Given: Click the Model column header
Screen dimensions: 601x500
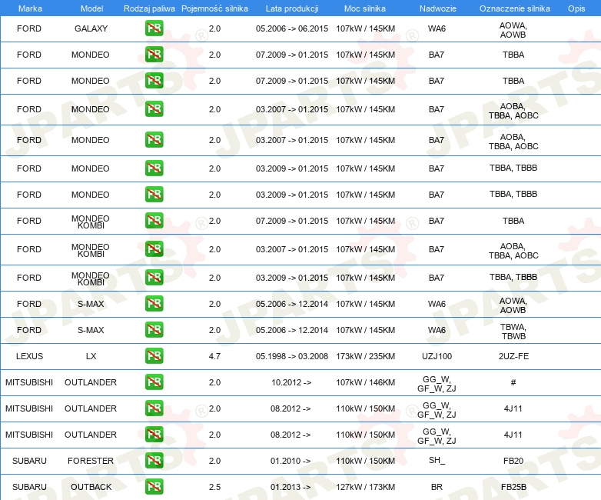Looking at the screenshot, I should tap(91, 8).
